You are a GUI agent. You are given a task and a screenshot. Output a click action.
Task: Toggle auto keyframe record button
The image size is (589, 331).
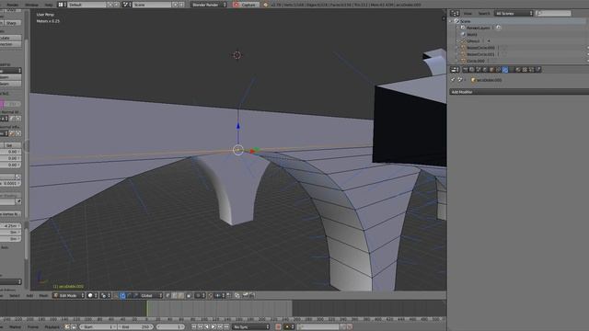point(278,327)
